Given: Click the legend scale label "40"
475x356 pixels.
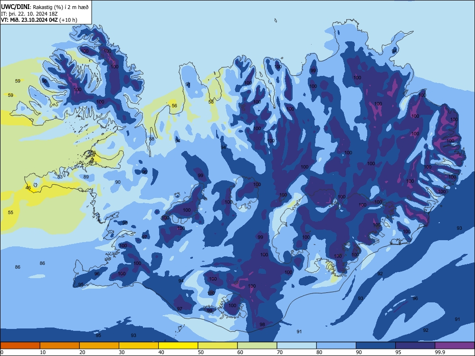Looking at the screenshot, I should click(x=161, y=352).
